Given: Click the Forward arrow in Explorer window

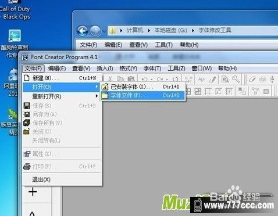Looking at the screenshot, I should [95, 31].
